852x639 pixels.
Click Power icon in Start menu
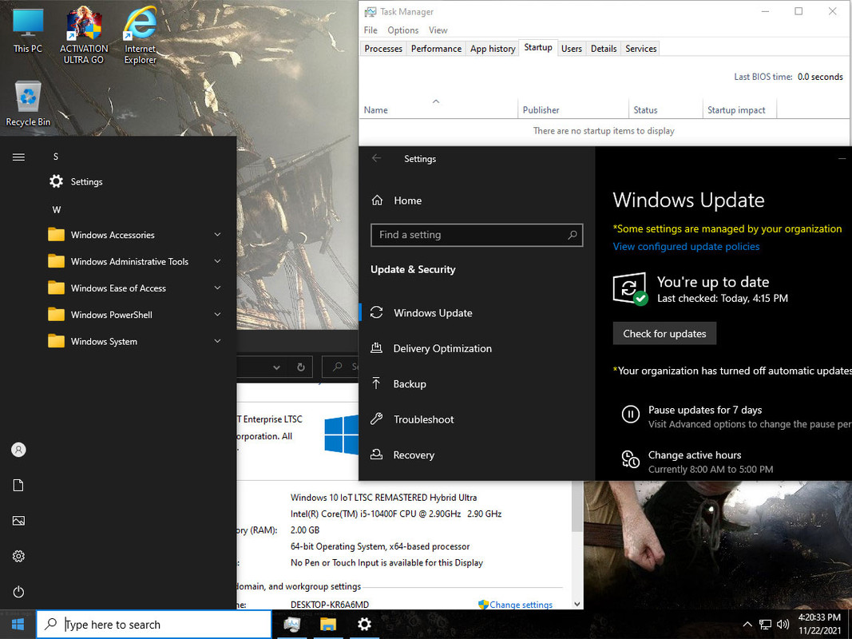18,592
